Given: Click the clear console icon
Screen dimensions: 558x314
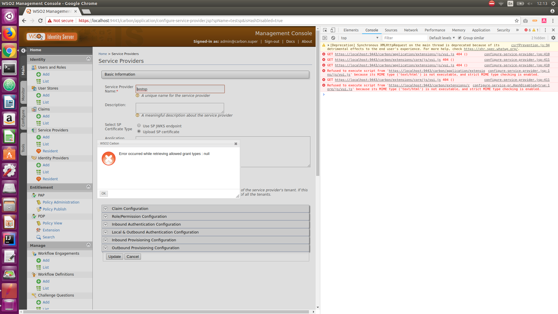Looking at the screenshot, I should [333, 38].
